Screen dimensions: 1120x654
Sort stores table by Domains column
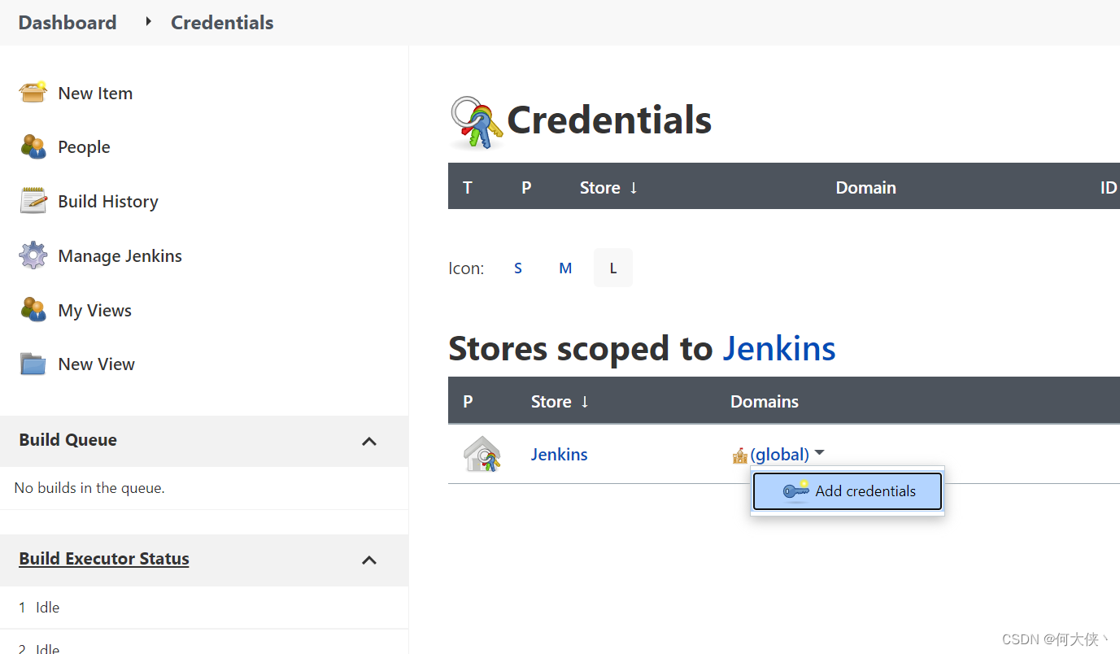tap(765, 402)
